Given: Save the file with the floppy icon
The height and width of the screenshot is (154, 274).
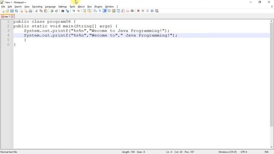Looking at the screenshot, I should 12,11.
